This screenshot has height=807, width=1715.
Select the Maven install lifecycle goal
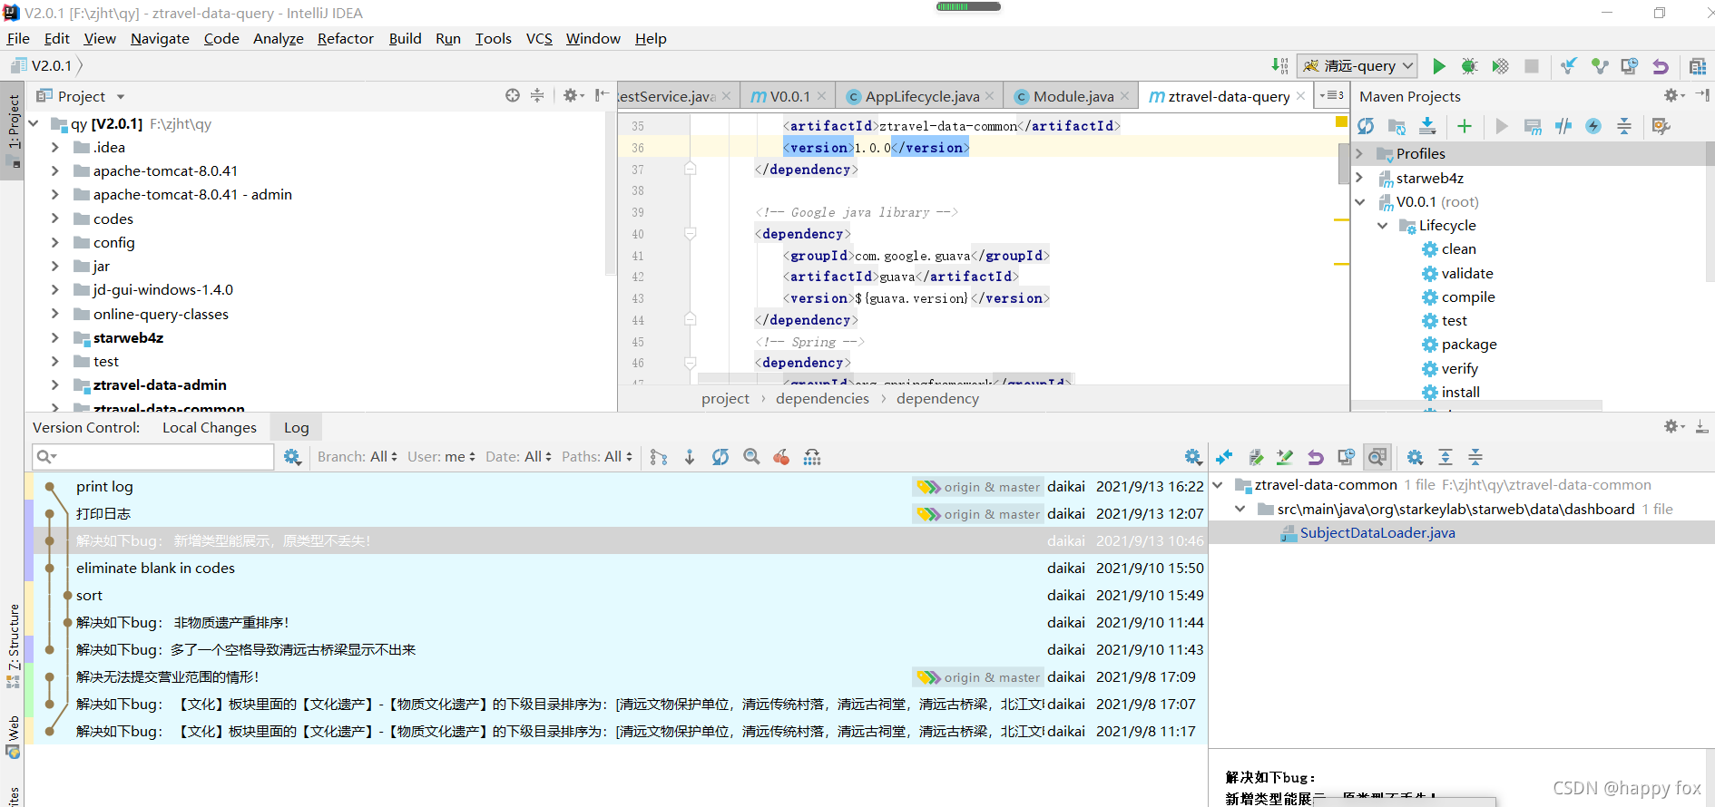click(x=1460, y=392)
